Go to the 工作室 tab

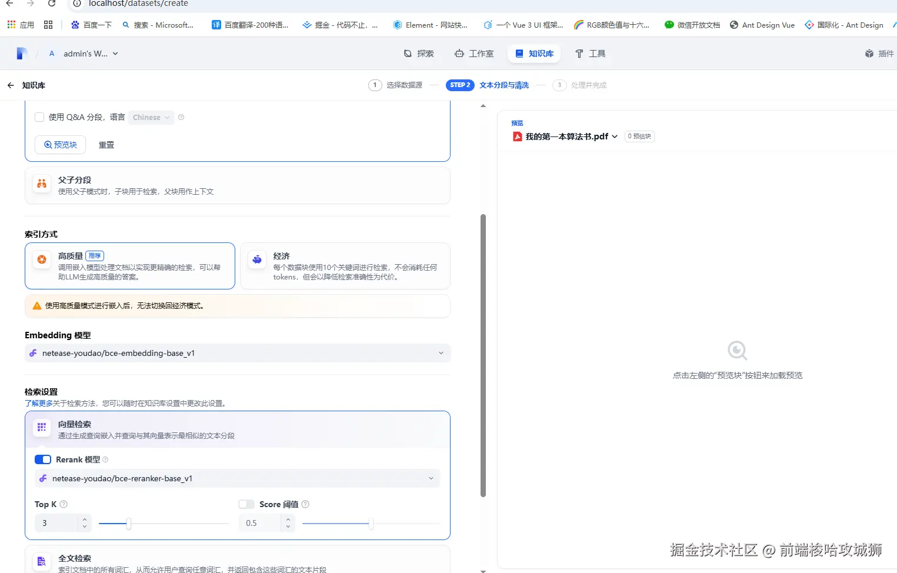tap(474, 54)
